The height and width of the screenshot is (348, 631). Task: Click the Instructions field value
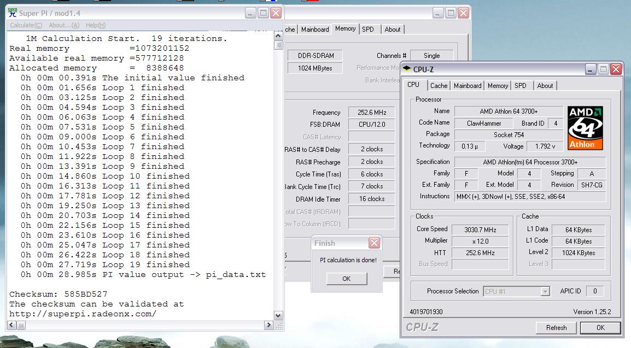click(x=530, y=197)
